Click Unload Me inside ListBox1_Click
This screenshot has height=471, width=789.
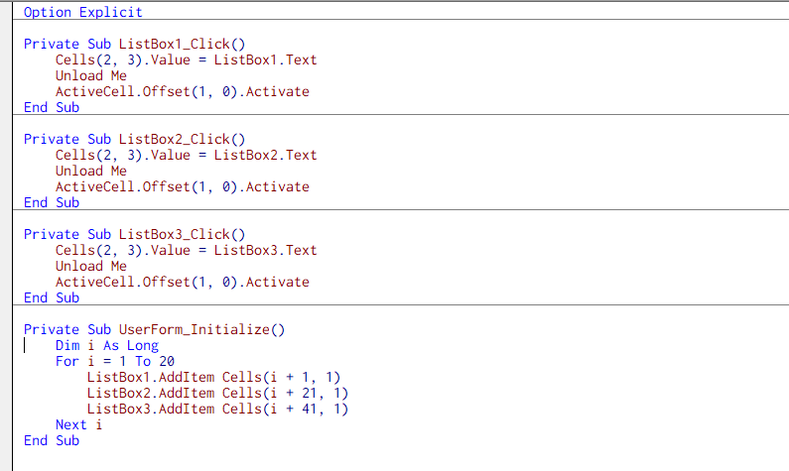tap(90, 76)
